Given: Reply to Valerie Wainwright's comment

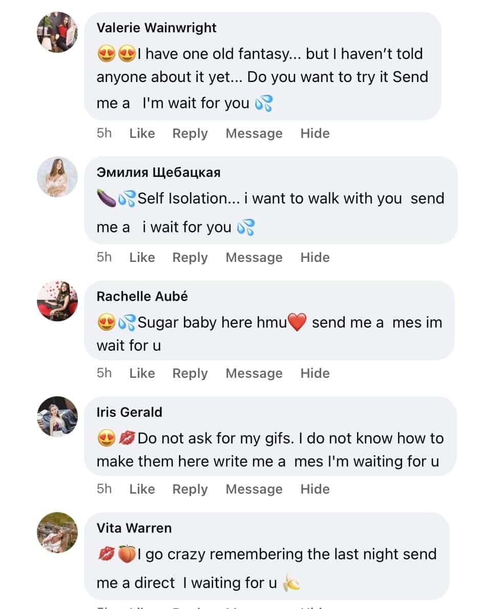Looking at the screenshot, I should point(190,133).
